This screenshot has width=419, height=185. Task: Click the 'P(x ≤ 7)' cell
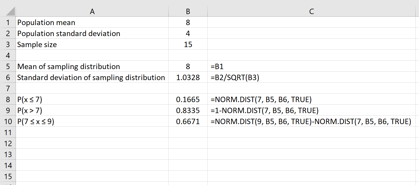(92, 99)
